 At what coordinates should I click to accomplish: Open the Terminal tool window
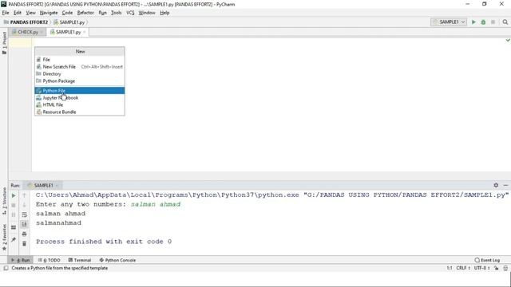pos(80,260)
